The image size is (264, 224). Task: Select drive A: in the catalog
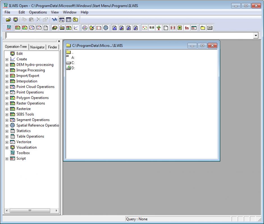pos(70,57)
